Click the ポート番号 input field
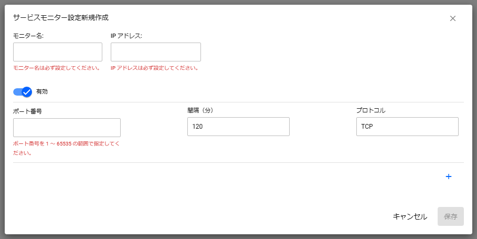 [x=67, y=128]
